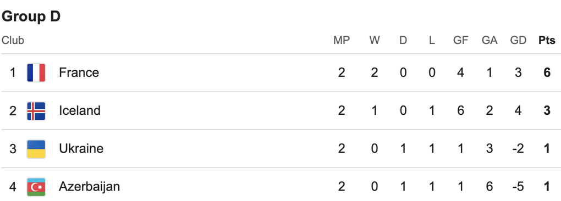Click the Ukraine flag icon
The image size is (561, 201).
coord(36,149)
